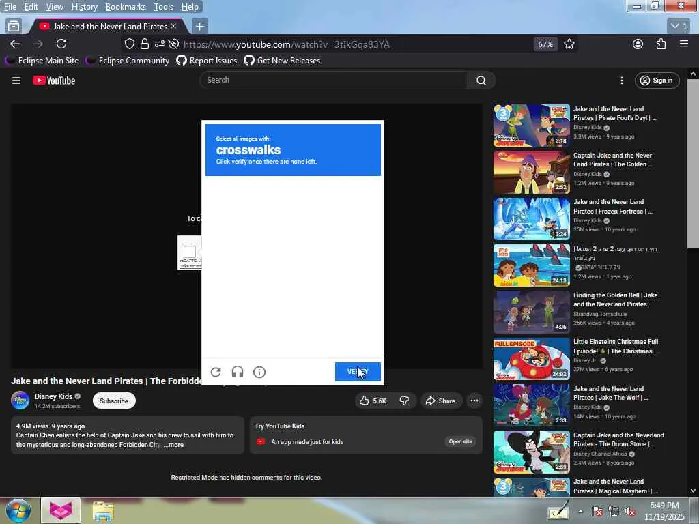Screen dimensions: 699x524
Task: Click the Share button
Action: (x=440, y=401)
